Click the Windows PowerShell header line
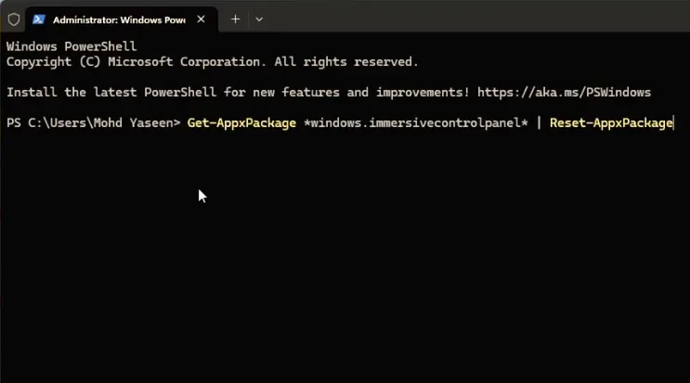 [x=72, y=46]
